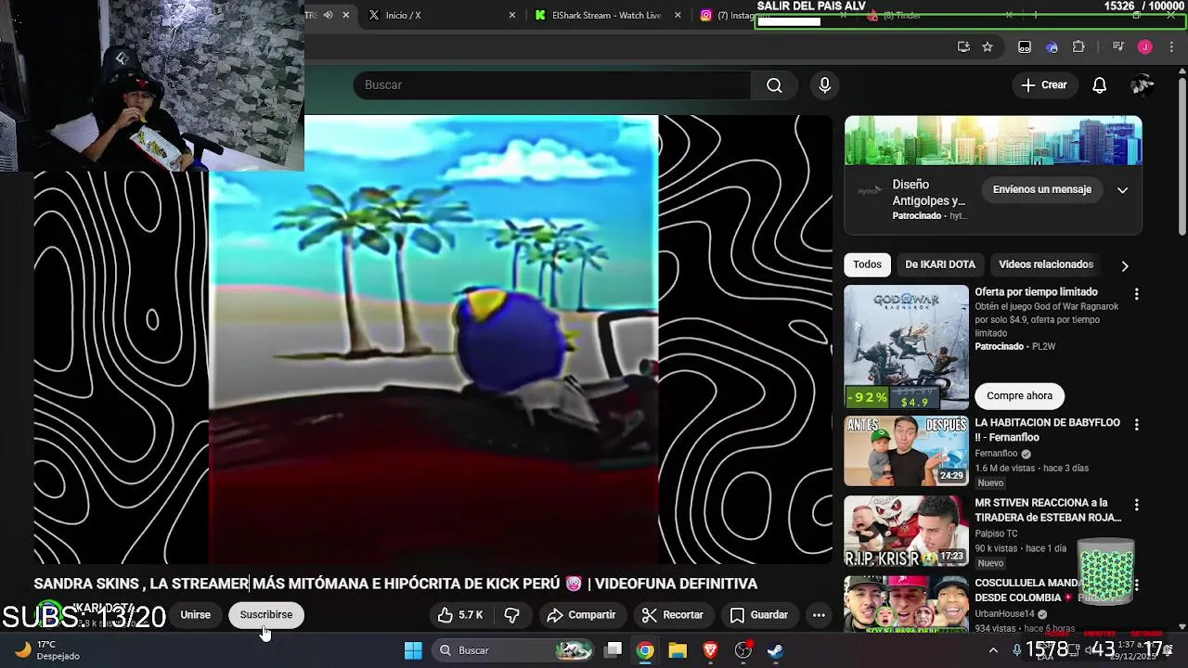Open Chrome media controls icon
1188x668 pixels.
(x=1118, y=47)
